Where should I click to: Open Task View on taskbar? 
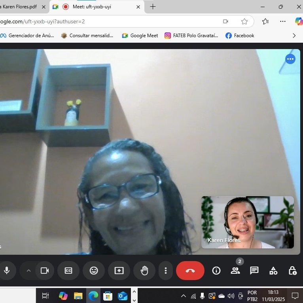tap(45, 295)
